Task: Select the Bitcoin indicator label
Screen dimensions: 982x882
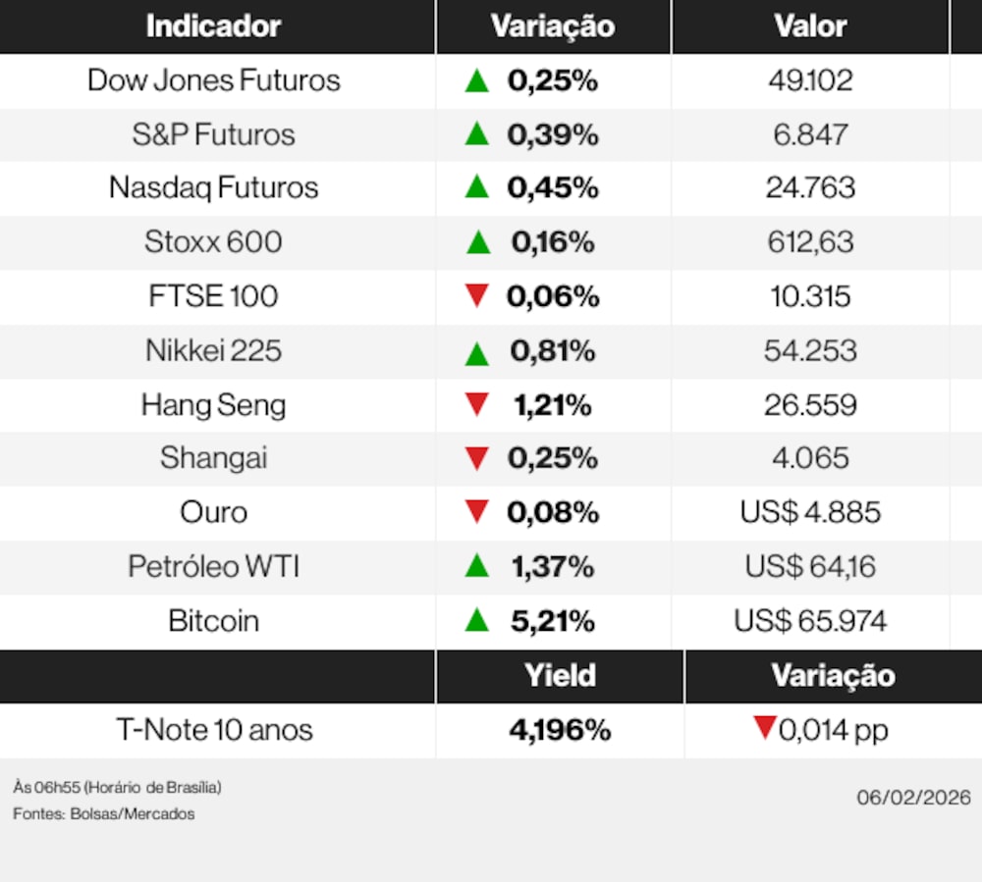Action: point(213,621)
